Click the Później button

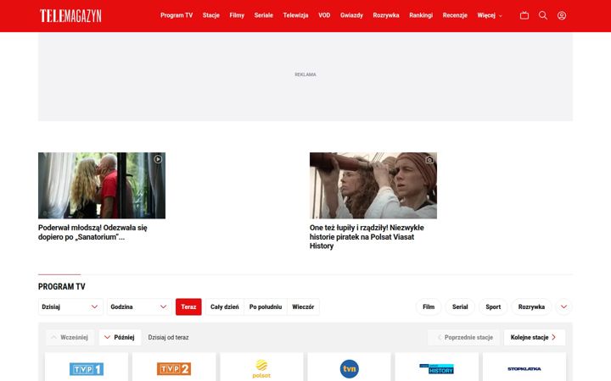pyautogui.click(x=120, y=338)
